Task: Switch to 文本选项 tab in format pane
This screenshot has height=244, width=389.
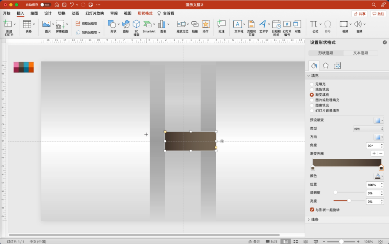Action: [x=361, y=53]
